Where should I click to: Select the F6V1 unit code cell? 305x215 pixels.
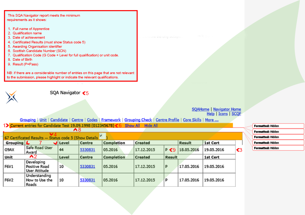[14, 167]
